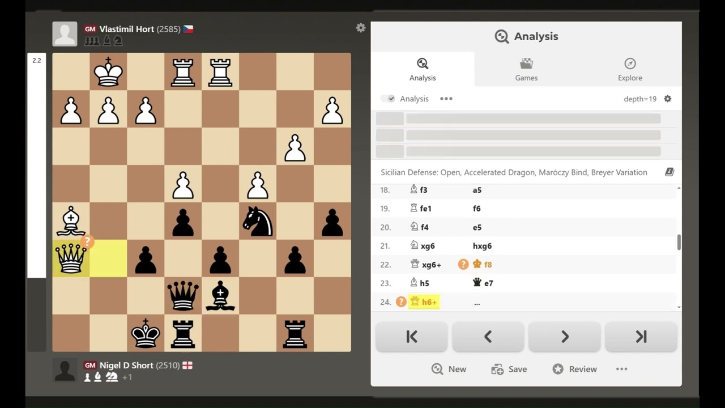Viewport: 725px width, 408px height.
Task: Select black move hxg6
Action: (482, 246)
